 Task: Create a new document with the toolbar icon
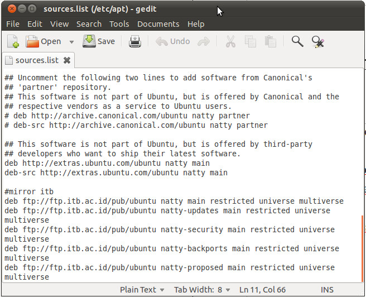(x=13, y=41)
